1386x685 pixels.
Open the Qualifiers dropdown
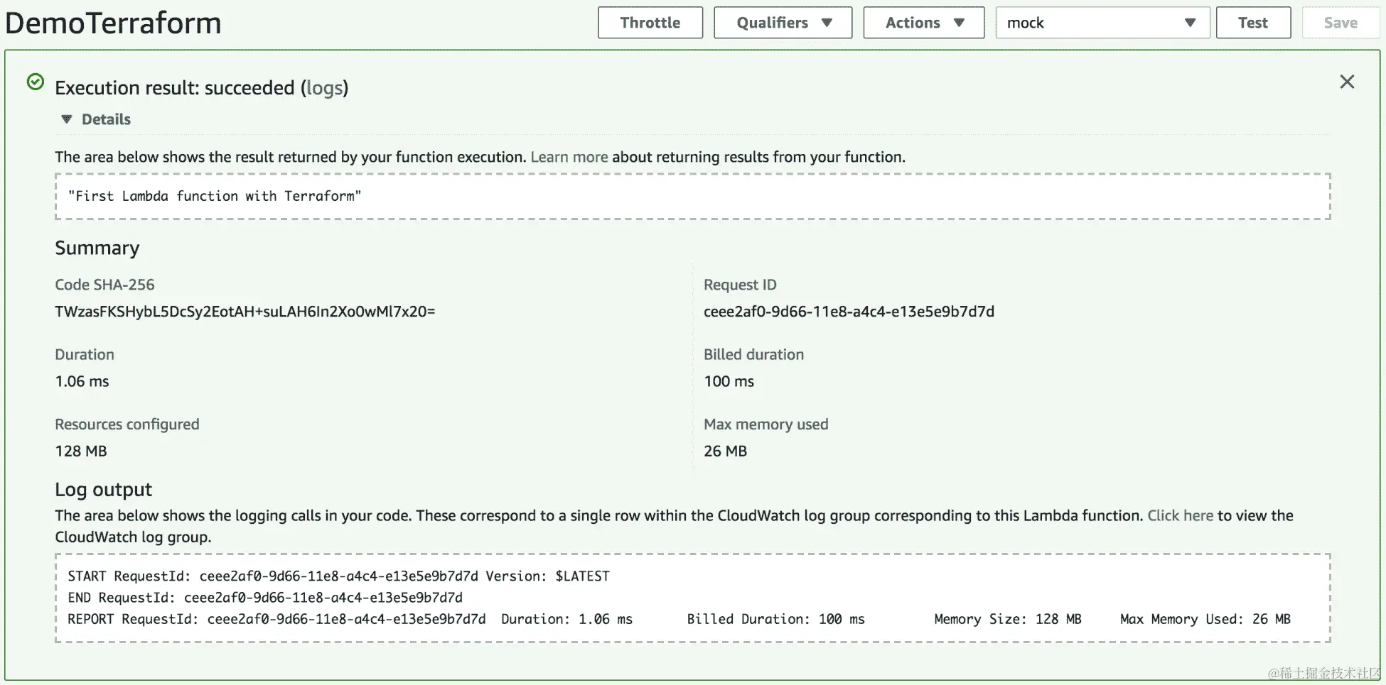783,23
